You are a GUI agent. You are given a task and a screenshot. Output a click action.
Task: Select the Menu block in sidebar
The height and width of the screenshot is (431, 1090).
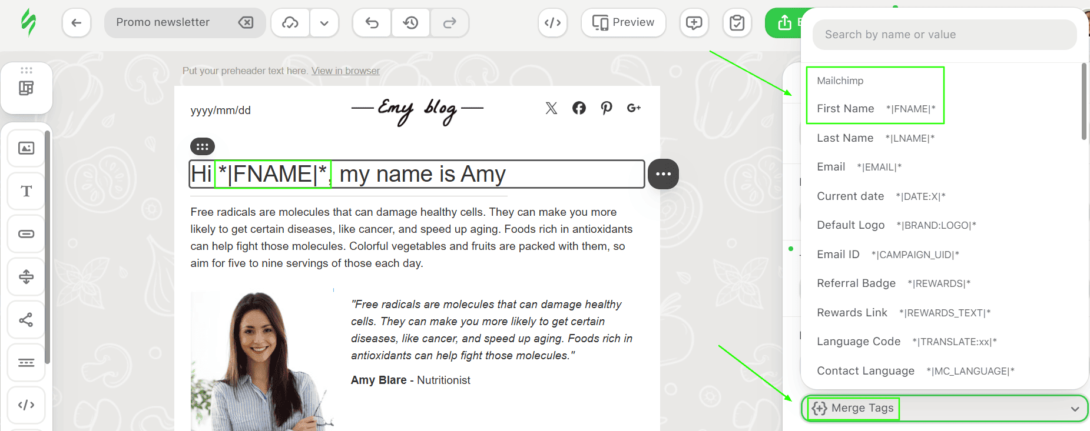tap(26, 362)
